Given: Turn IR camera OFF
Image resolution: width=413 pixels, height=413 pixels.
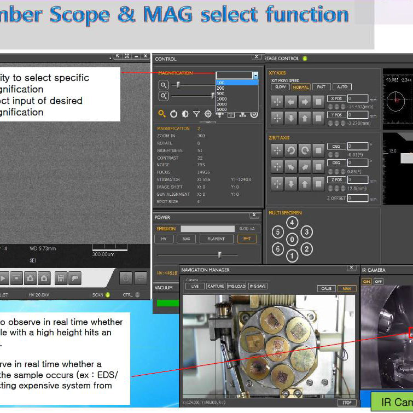Looking at the screenshot, I should tap(378, 282).
